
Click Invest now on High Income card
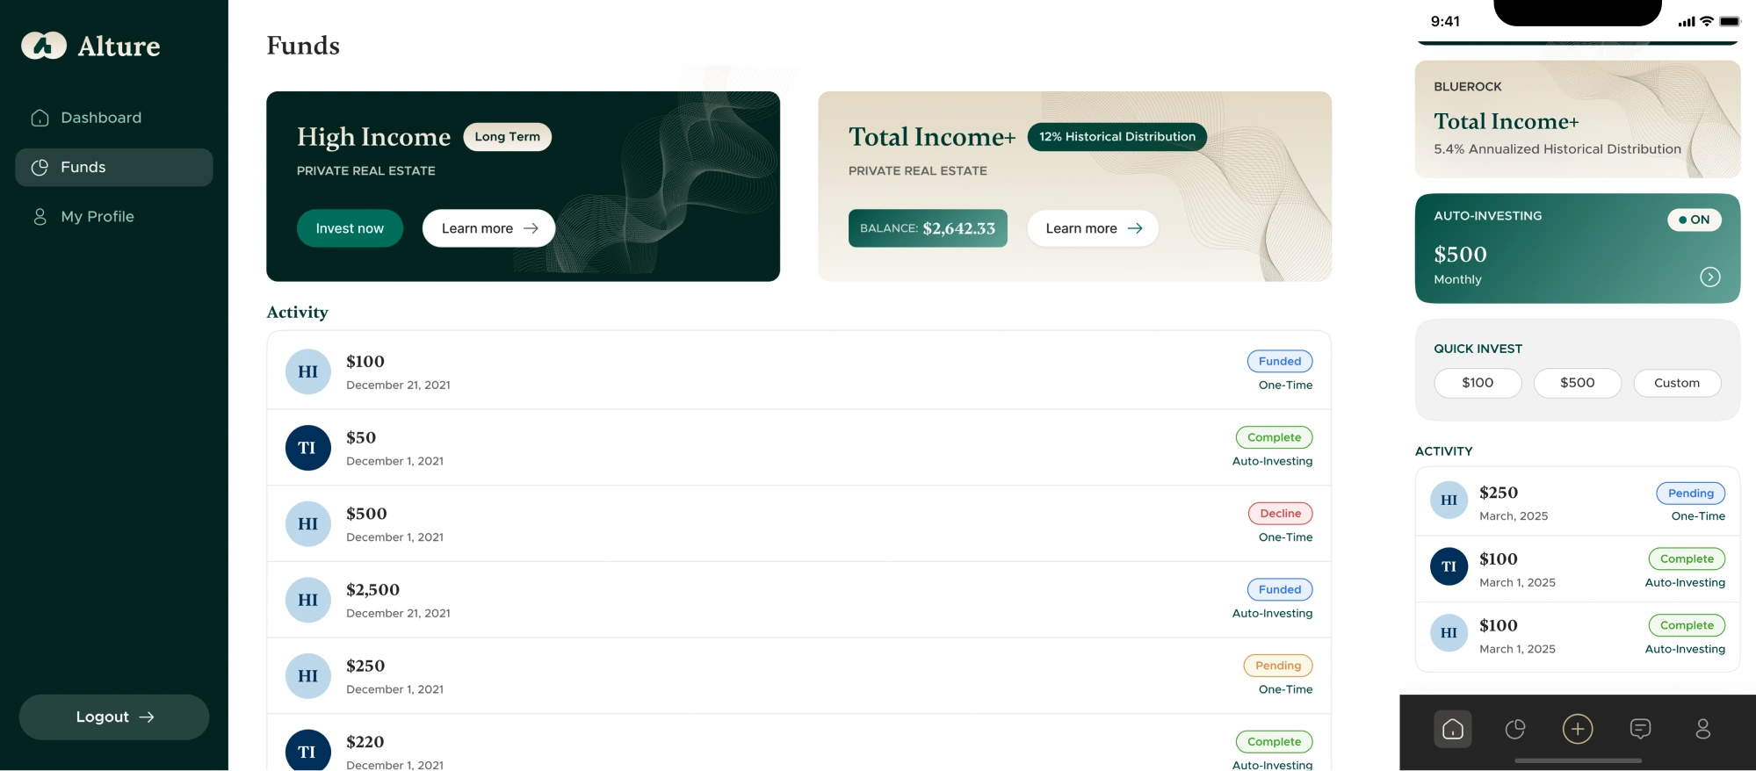click(x=350, y=228)
